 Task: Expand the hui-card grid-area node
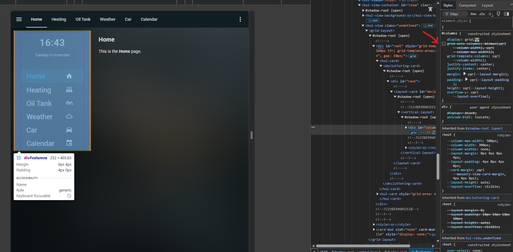pyautogui.click(x=377, y=194)
